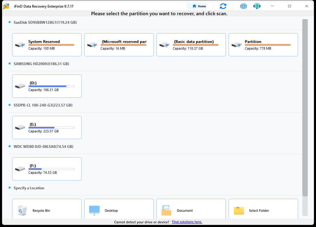
Task: Click the Capacity: 100 MB text
Action: pyautogui.click(x=41, y=48)
